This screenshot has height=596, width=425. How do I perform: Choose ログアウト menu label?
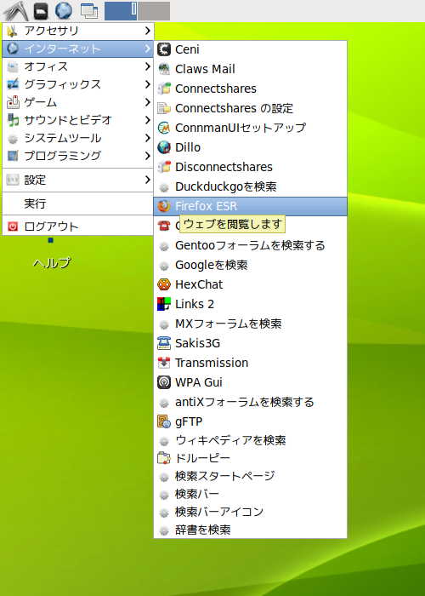51,226
